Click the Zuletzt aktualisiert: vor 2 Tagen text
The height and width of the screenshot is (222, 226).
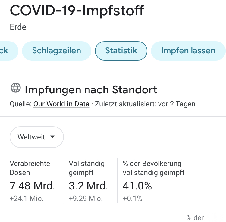pos(145,104)
